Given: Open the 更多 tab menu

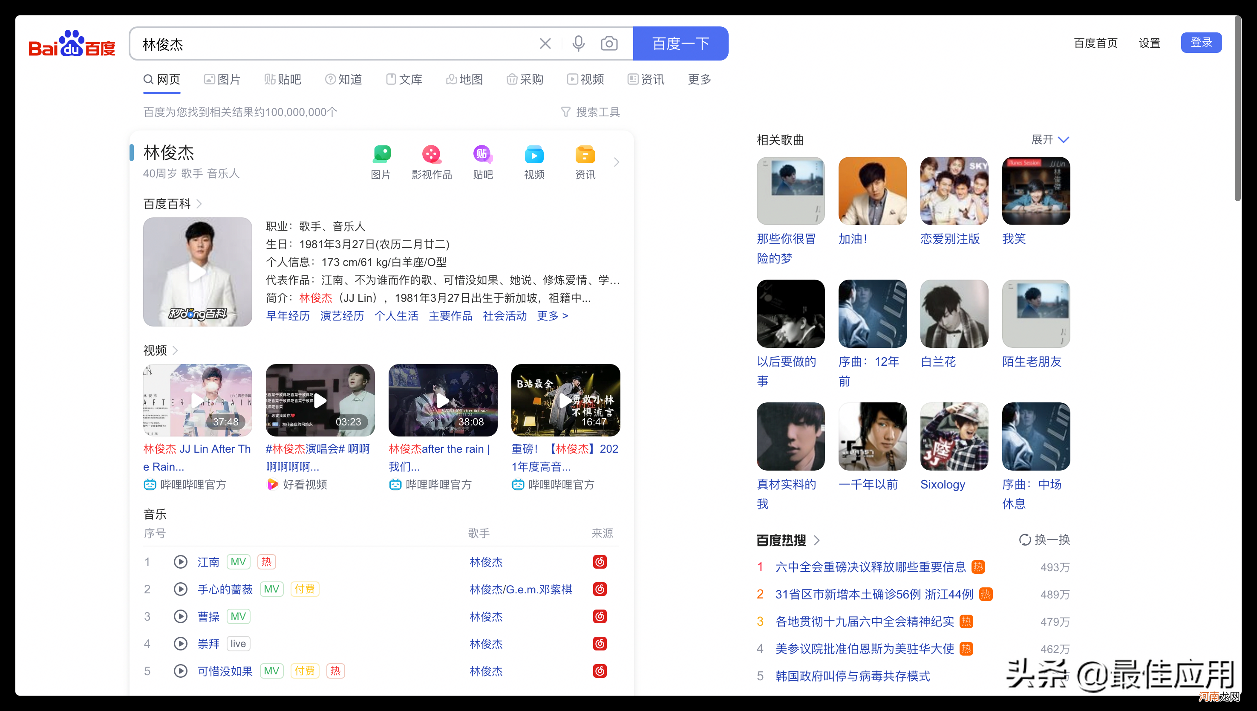Looking at the screenshot, I should 699,79.
